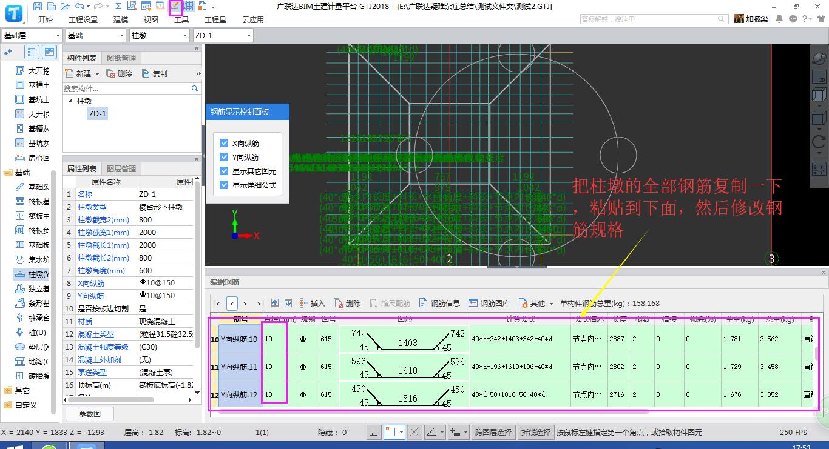The image size is (829, 449).
Task: Click 钢筋信息 button
Action: coord(439,303)
